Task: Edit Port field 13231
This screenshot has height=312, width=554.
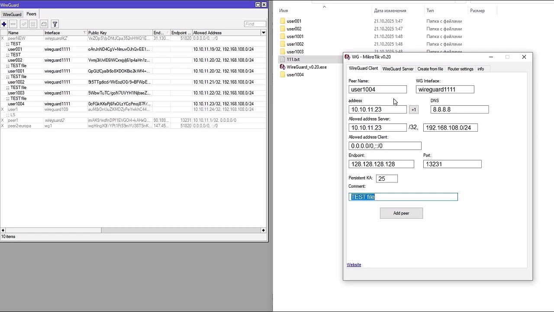Action: (452, 164)
